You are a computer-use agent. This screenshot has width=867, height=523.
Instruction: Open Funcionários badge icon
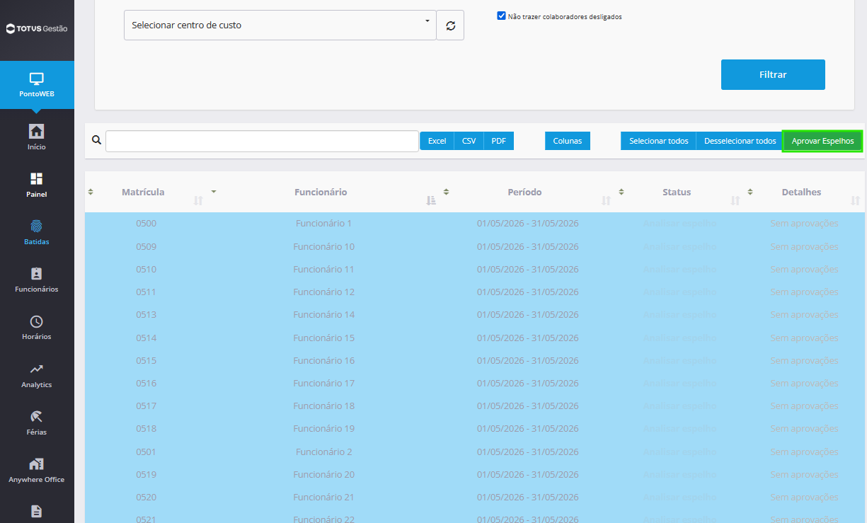(37, 273)
